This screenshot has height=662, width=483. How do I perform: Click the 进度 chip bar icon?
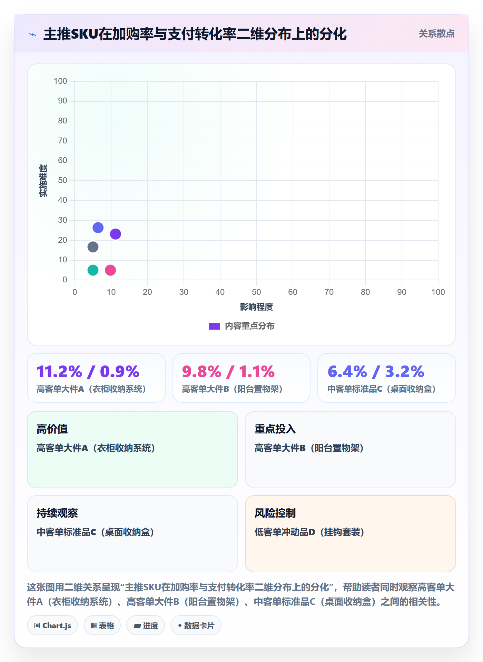pyautogui.click(x=137, y=626)
